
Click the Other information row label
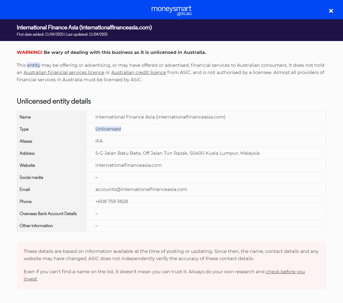36,226
